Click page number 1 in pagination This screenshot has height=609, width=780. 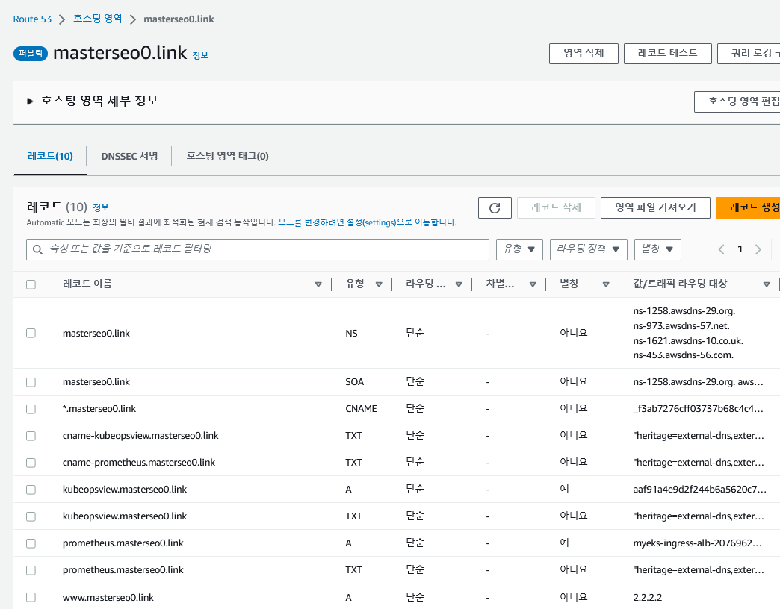(x=740, y=249)
